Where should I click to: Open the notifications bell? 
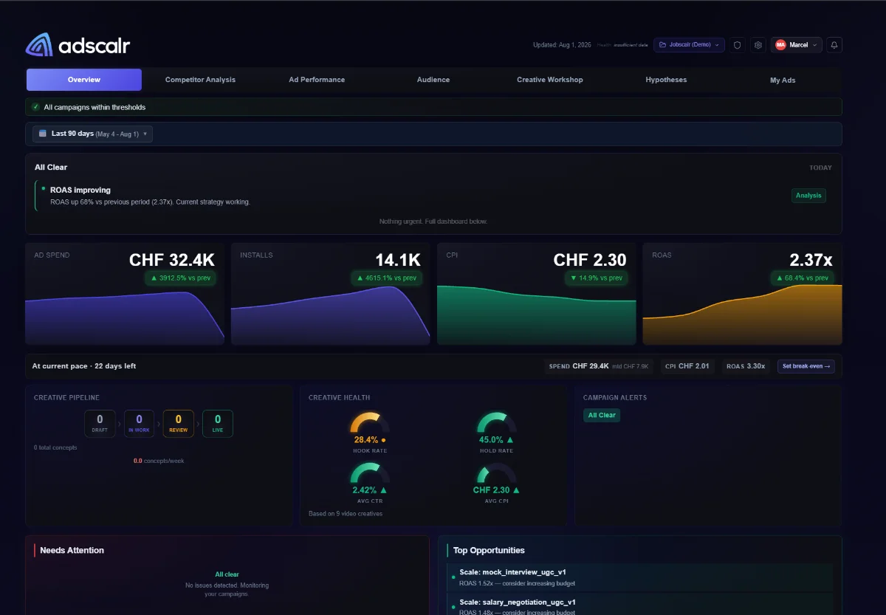[834, 45]
